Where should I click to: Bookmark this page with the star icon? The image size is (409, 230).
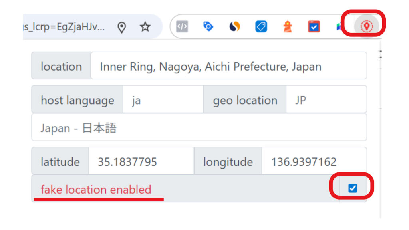point(145,27)
